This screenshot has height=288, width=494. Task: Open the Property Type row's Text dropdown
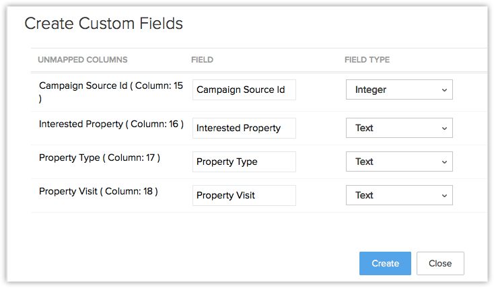coord(399,161)
